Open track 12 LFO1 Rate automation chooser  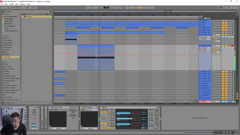point(205,50)
